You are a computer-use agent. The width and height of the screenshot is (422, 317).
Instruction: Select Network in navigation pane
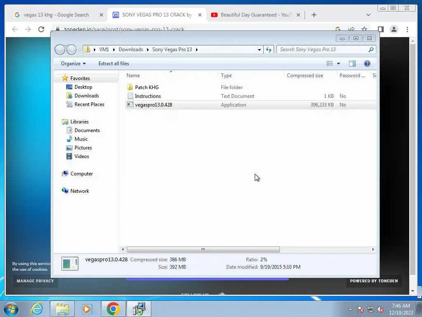pos(80,191)
